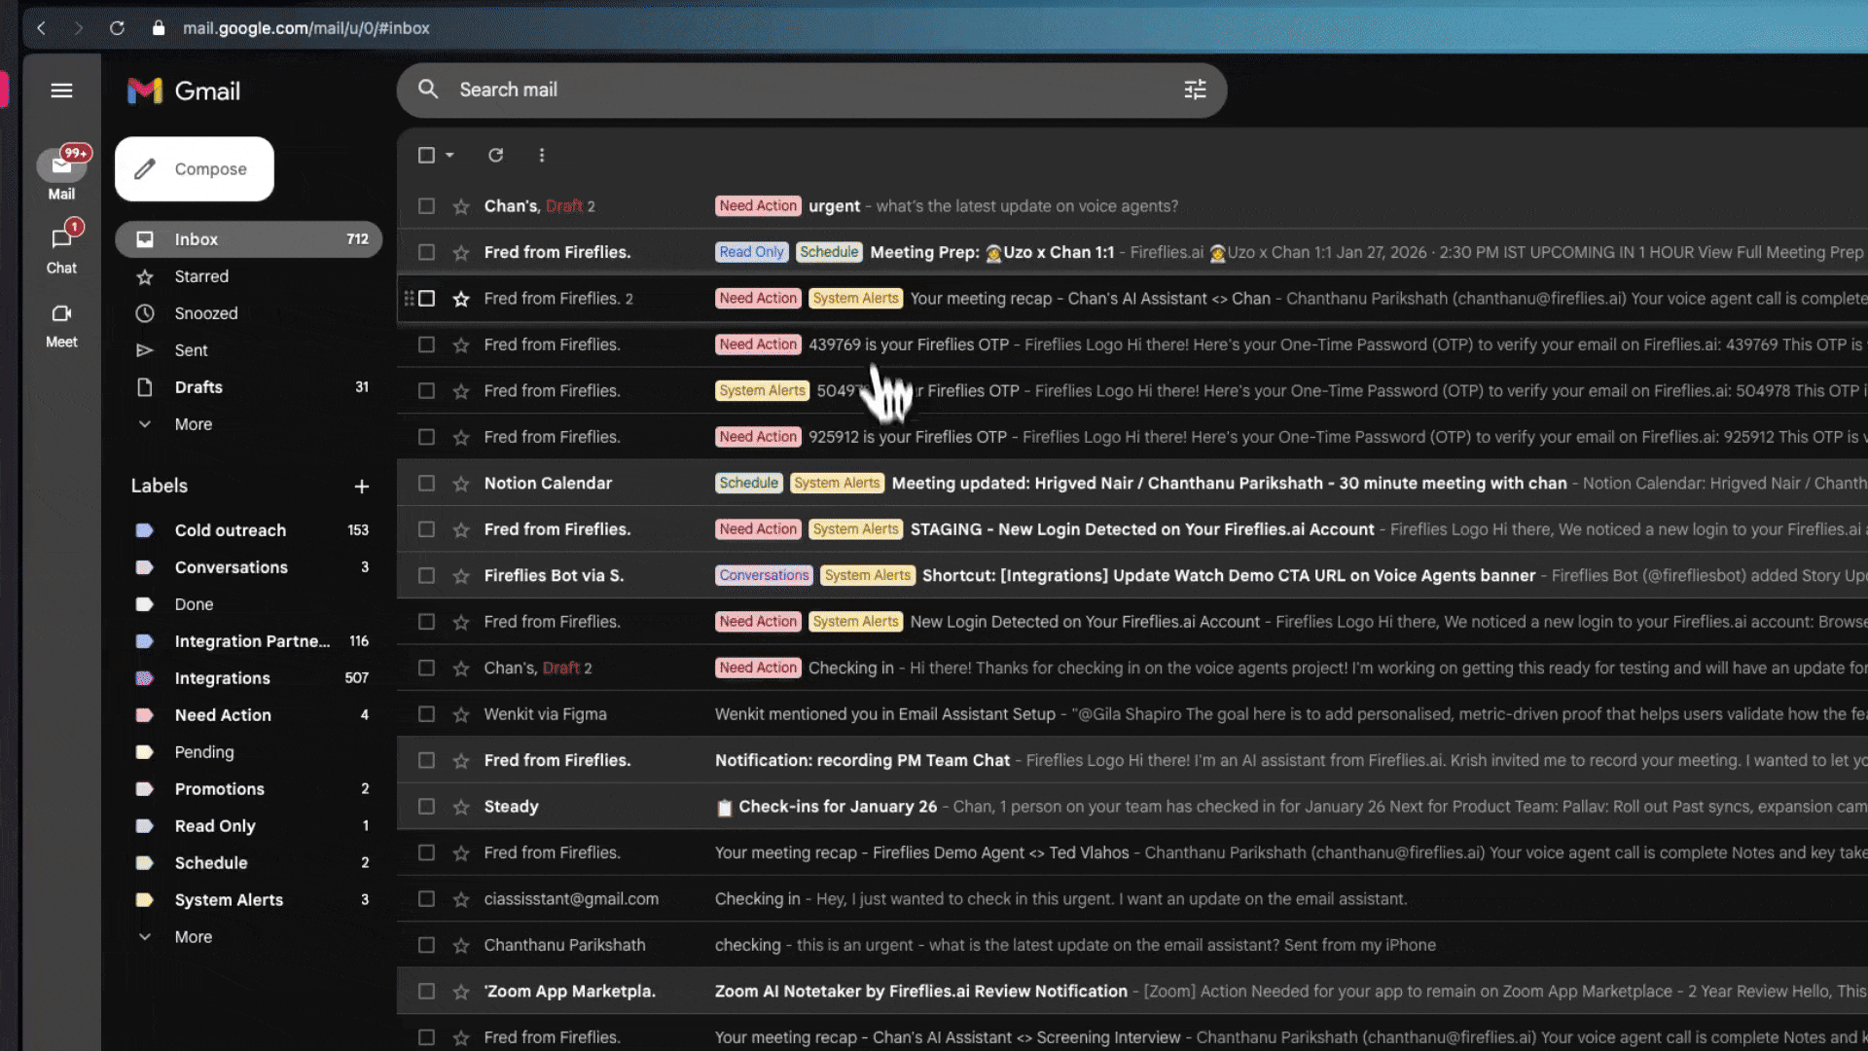Image resolution: width=1868 pixels, height=1051 pixels.
Task: Open the Integrations label
Action: [x=248, y=678]
